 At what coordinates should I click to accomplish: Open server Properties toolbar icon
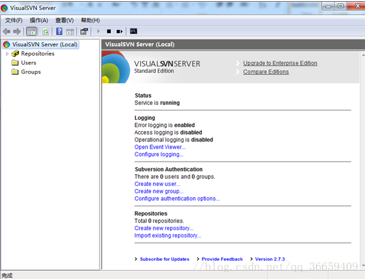click(x=84, y=31)
